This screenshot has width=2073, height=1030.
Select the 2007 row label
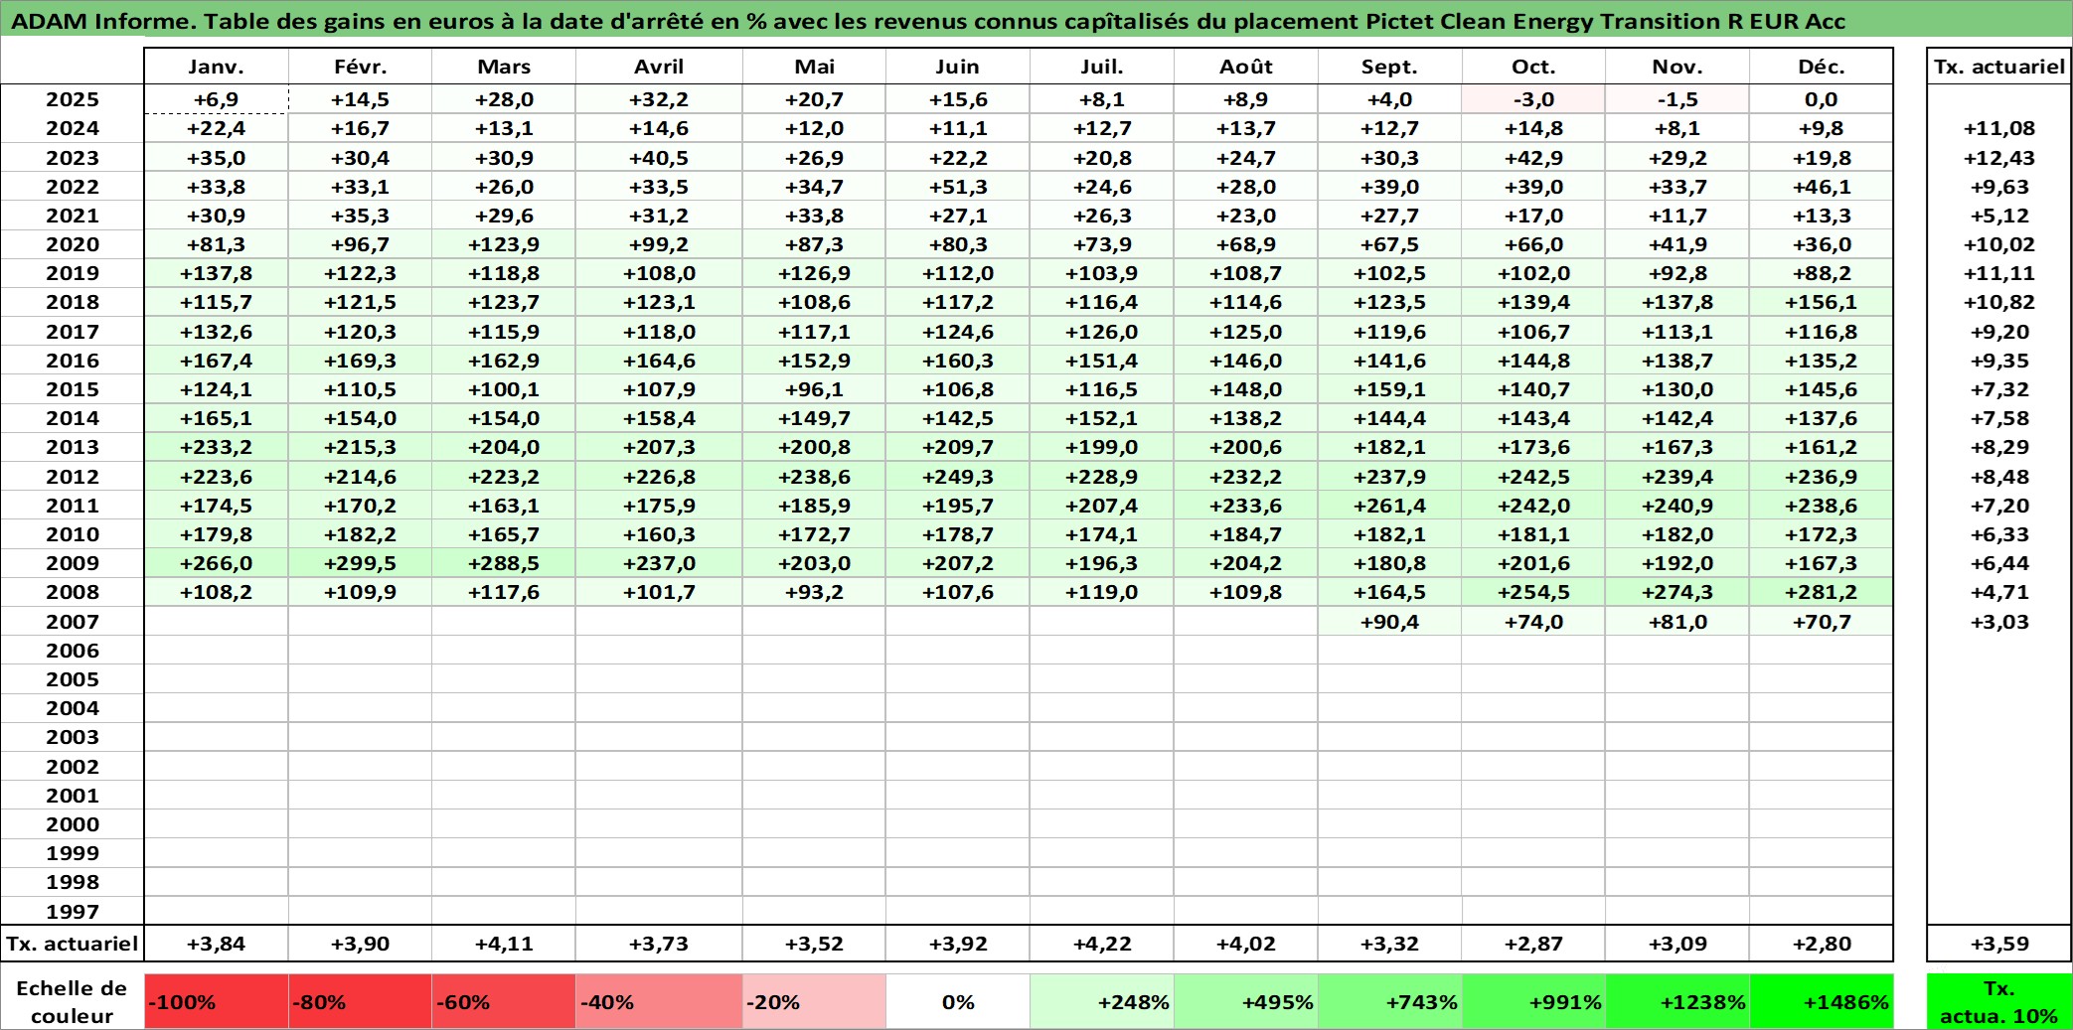(73, 622)
